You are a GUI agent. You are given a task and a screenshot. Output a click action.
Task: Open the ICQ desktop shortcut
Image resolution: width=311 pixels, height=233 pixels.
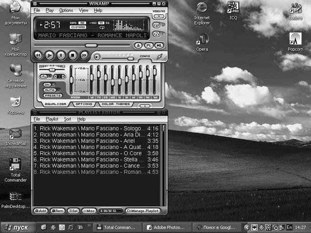pos(233,11)
